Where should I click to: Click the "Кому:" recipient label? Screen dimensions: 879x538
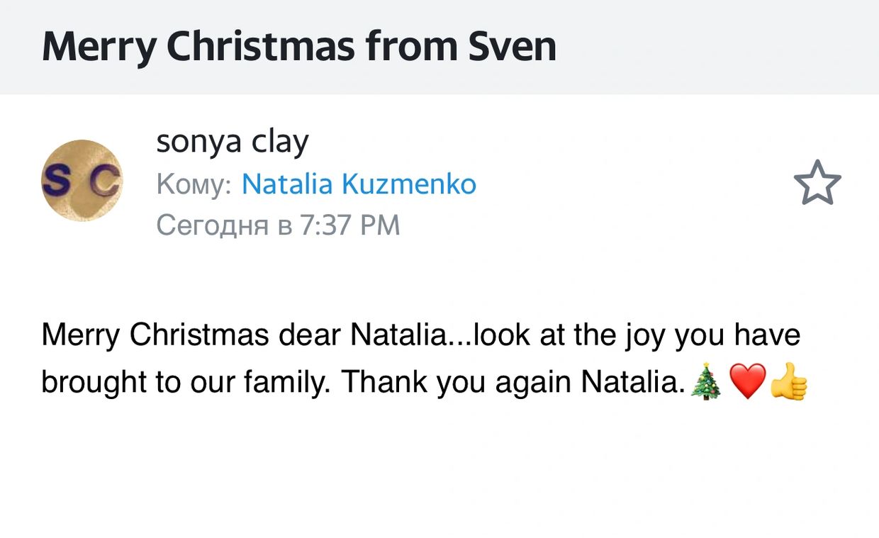(194, 184)
